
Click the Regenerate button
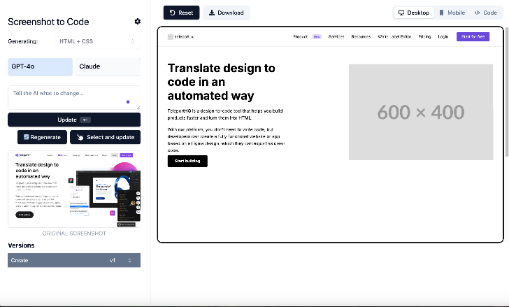pos(42,137)
